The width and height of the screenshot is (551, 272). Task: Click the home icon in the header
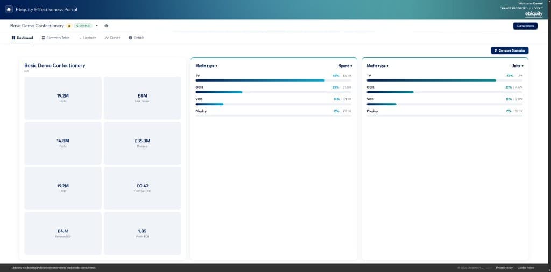(x=9, y=10)
